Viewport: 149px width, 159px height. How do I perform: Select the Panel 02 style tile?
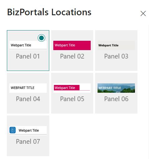[x=72, y=50]
